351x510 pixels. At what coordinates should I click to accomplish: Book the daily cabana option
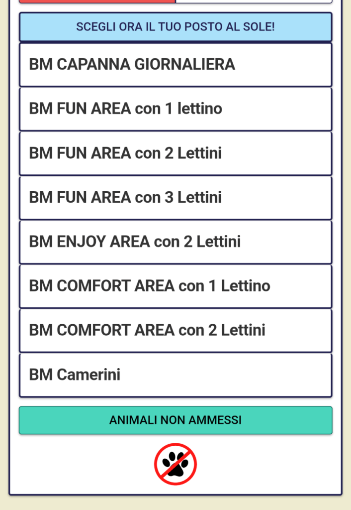[175, 65]
